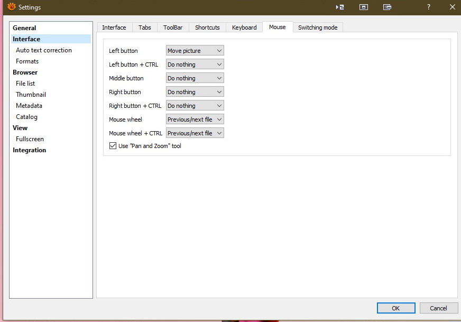Expand the Middle button dropdown
This screenshot has height=322, width=461.
click(195, 78)
